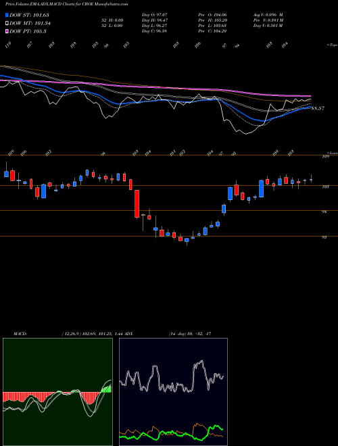Select the Pre L: 103.63 value
338x446 pixels.
(212, 26)
